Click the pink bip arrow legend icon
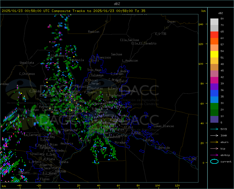The width and height of the screenshot is (234, 189). point(214,149)
